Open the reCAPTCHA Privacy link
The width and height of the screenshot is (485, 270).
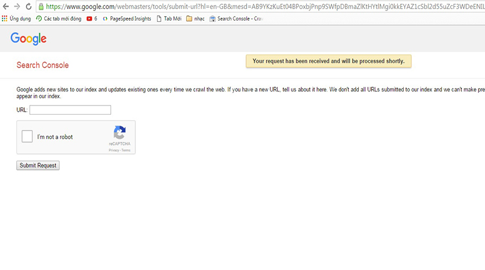(x=113, y=150)
